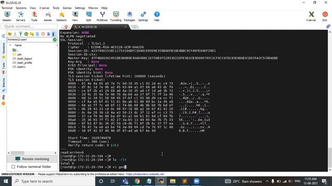Refresh SFTP folder with green icon
The height and width of the screenshot is (186, 332).
(26, 34)
